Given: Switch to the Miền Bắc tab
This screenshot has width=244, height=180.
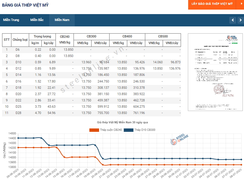Looking at the screenshot, I should coord(37,20).
